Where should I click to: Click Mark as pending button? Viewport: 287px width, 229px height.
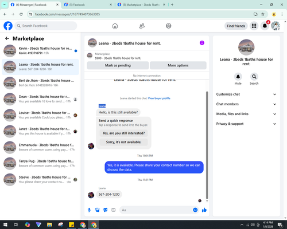click(118, 65)
